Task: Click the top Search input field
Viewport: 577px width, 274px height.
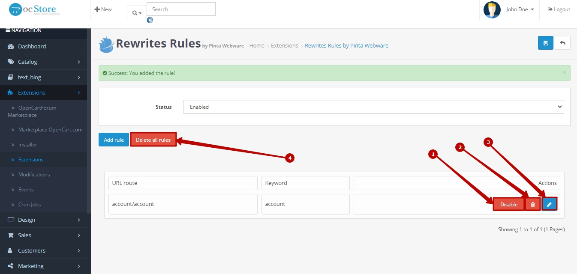Action: click(x=181, y=9)
